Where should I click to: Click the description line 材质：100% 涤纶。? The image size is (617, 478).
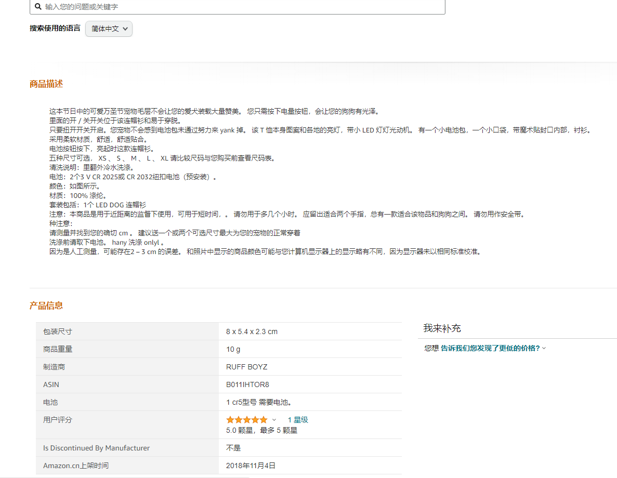[x=78, y=195]
